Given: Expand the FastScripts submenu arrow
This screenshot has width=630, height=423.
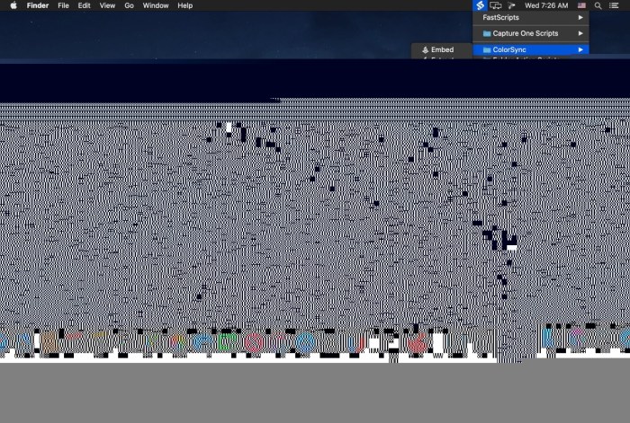Looking at the screenshot, I should (x=580, y=18).
